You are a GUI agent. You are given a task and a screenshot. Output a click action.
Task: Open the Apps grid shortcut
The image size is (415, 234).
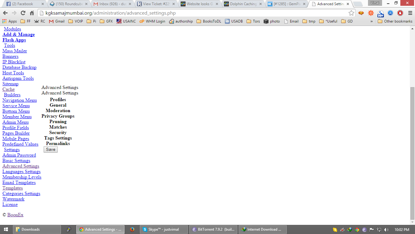[x=9, y=21]
